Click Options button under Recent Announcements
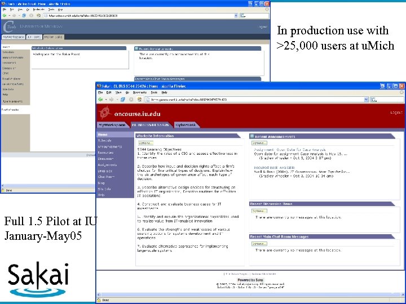 [259, 143]
